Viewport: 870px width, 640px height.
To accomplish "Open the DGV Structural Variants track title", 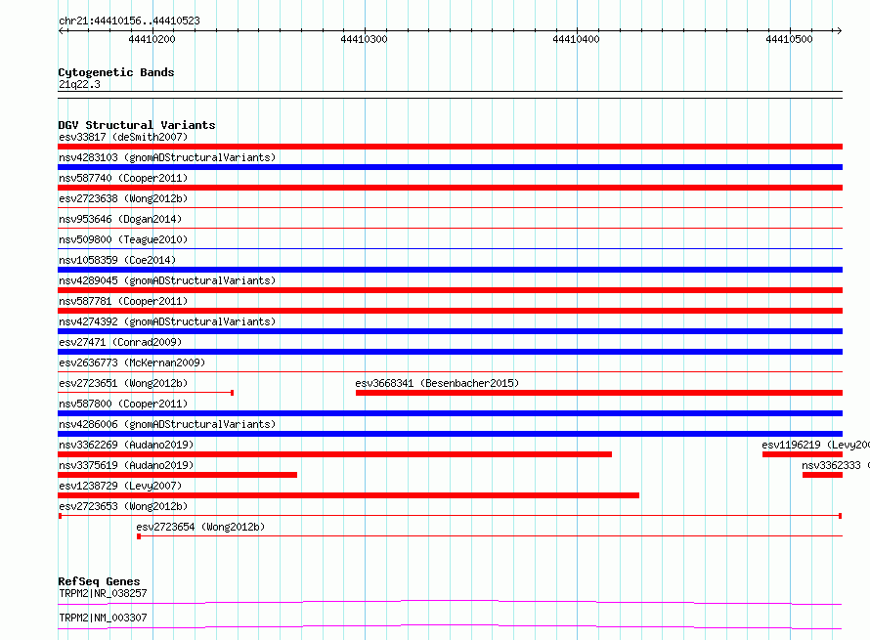I will click(x=137, y=125).
